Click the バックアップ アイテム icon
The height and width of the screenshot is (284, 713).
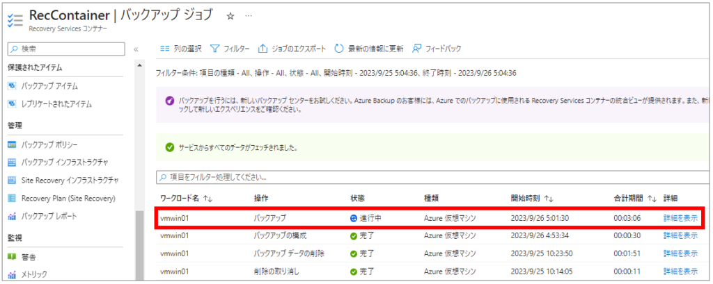tap(13, 85)
